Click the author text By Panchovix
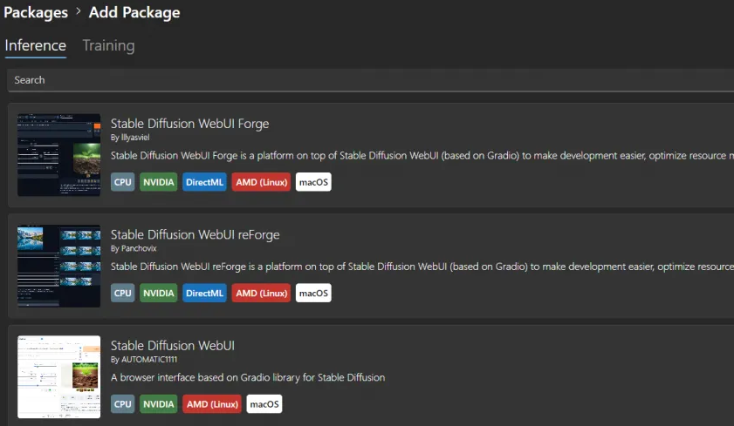The image size is (734, 426). pos(134,248)
